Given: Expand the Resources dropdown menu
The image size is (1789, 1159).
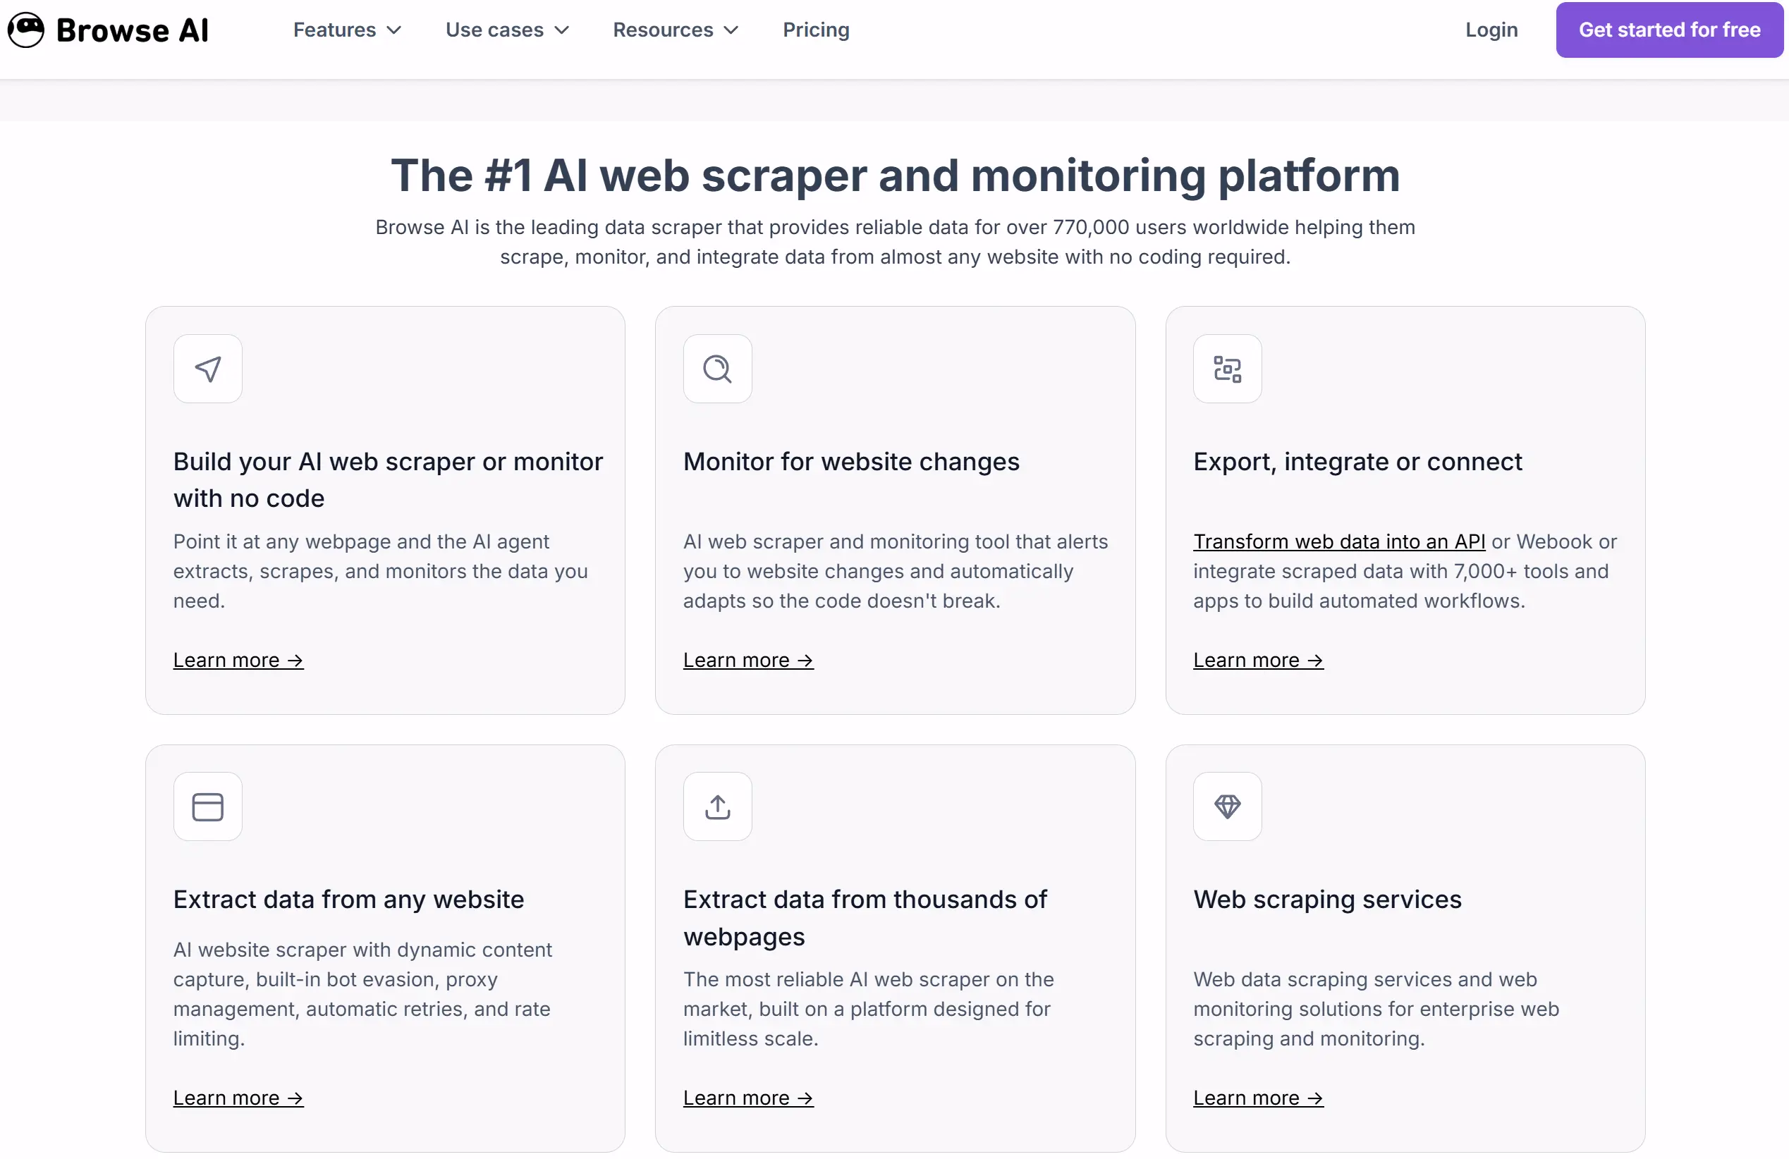Looking at the screenshot, I should [676, 30].
